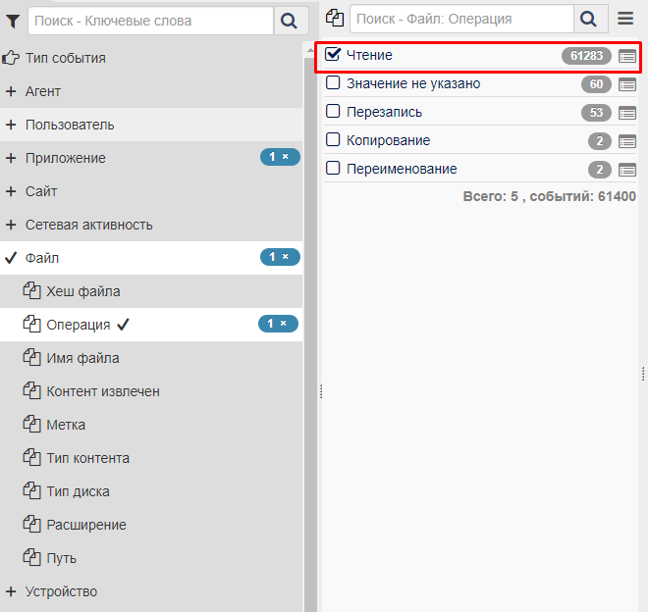
Task: Click the filter funnel icon
Action: (x=13, y=21)
